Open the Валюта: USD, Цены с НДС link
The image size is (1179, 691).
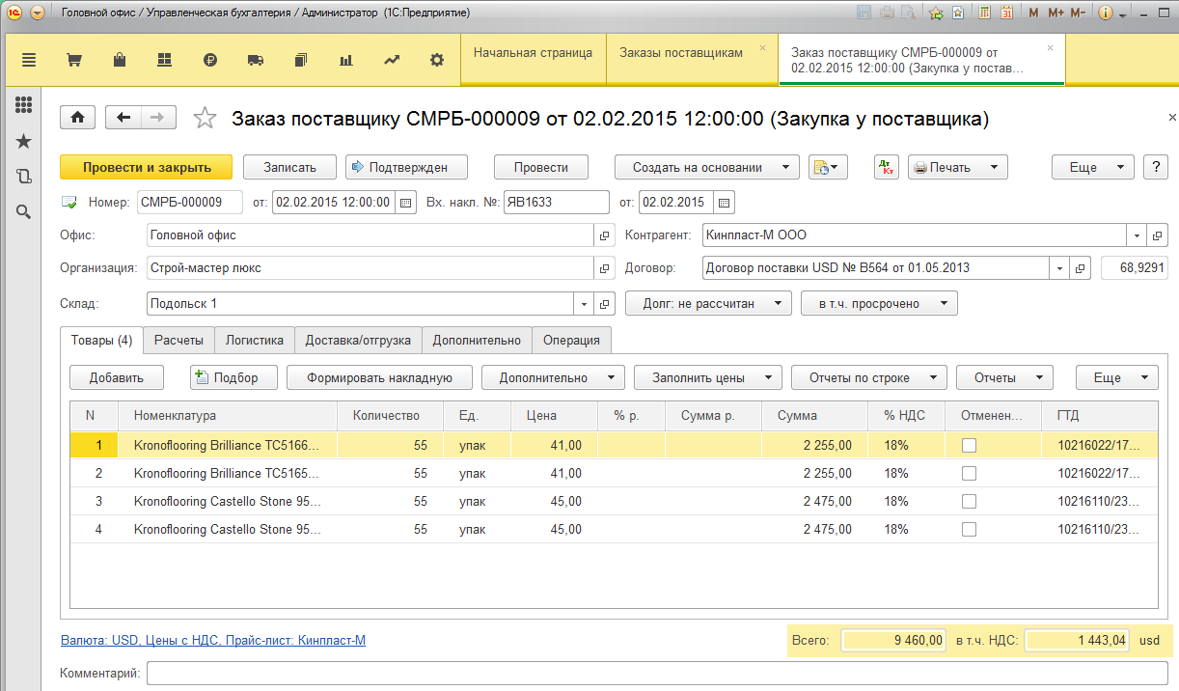click(212, 640)
